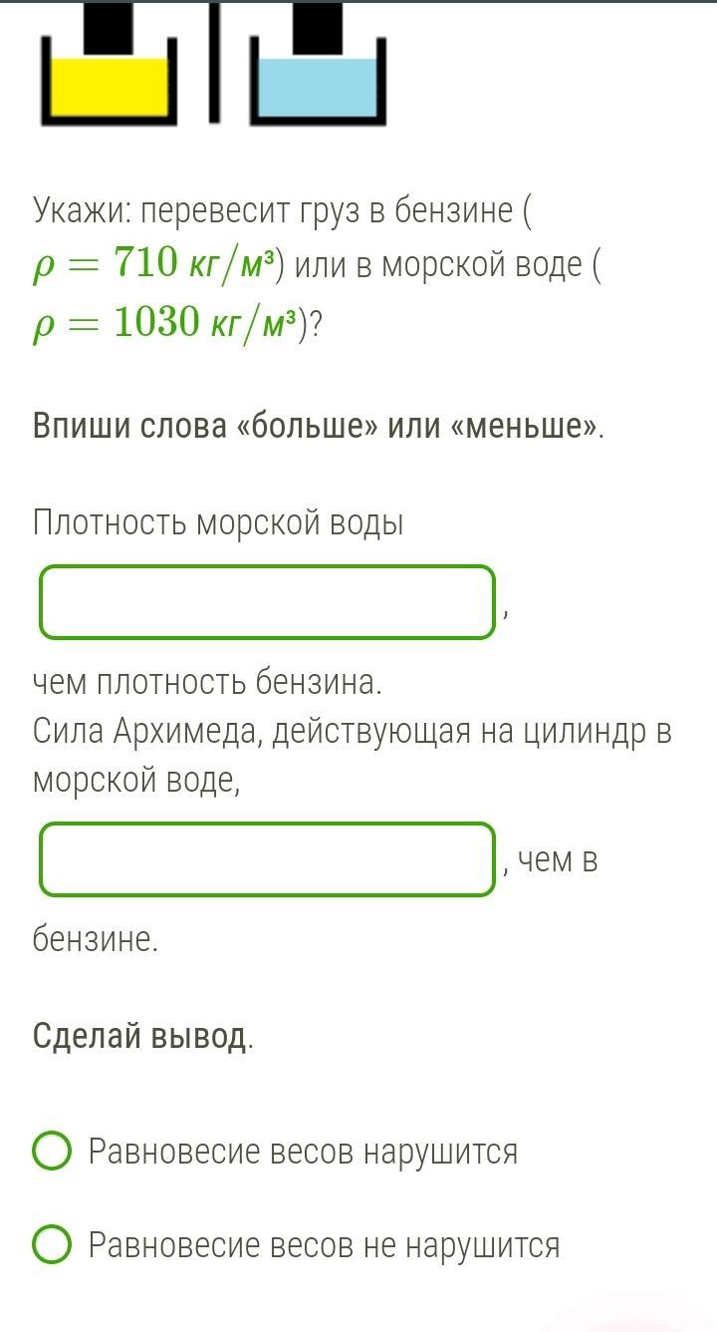This screenshot has height=1332, width=717.
Task: Click the black weight above the blue liquid
Action: coord(317,25)
